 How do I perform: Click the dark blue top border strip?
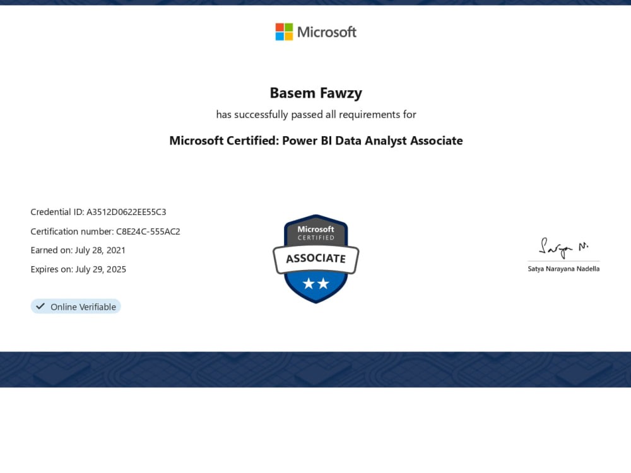click(x=315, y=3)
